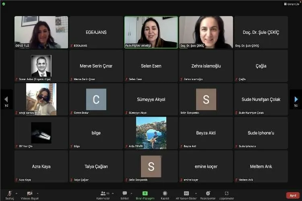Image resolution: width=302 pixels, height=201 pixels.
Task: Go to previous participant page with left arrow
Action: [6, 99]
